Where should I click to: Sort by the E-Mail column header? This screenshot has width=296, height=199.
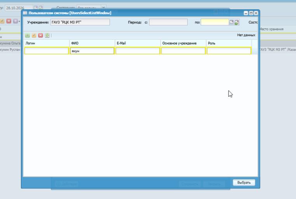(138, 43)
